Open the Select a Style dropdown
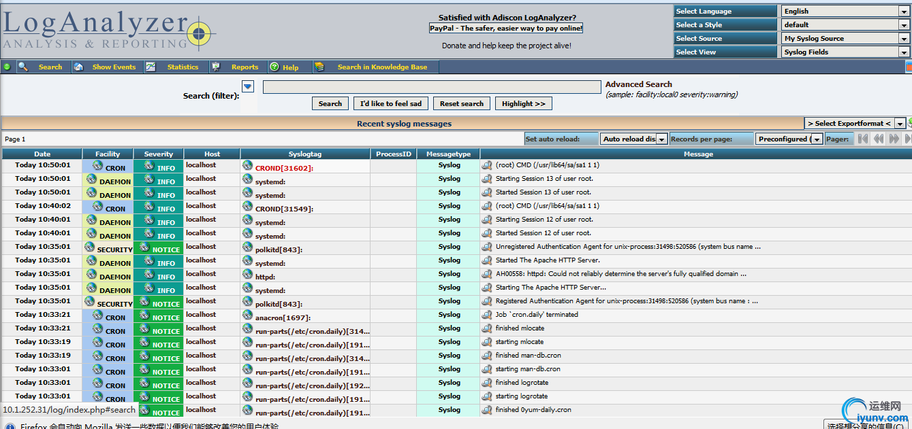The width and height of the screenshot is (912, 429). [x=845, y=24]
